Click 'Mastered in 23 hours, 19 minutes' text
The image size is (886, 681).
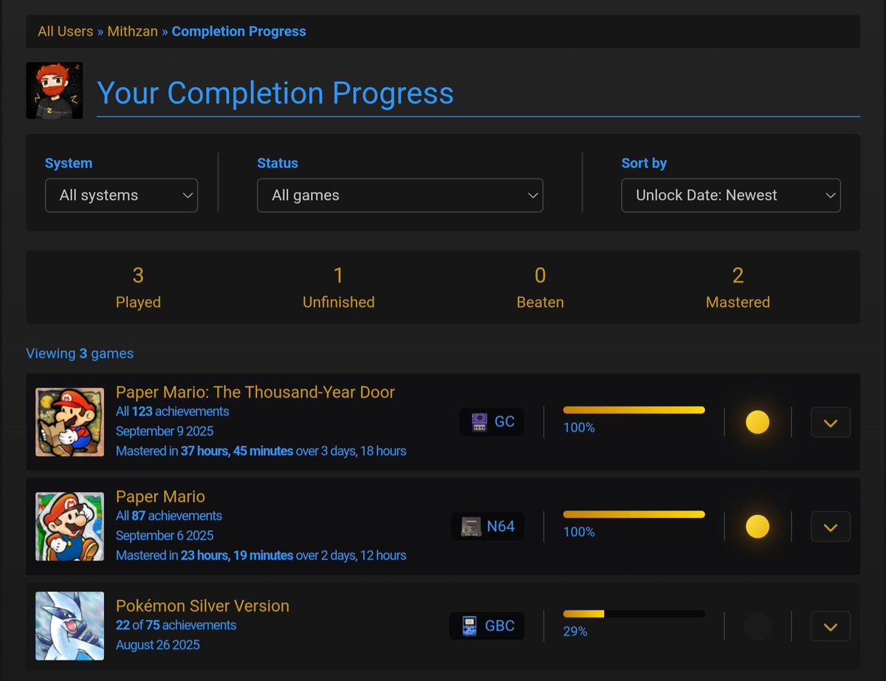(x=205, y=556)
